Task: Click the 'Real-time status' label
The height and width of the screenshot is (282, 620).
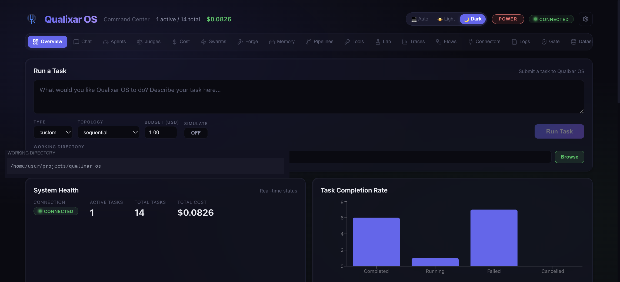Action: [278, 191]
